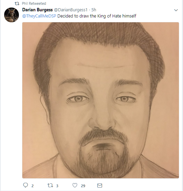Like the tweet with heart icon

click(75, 186)
